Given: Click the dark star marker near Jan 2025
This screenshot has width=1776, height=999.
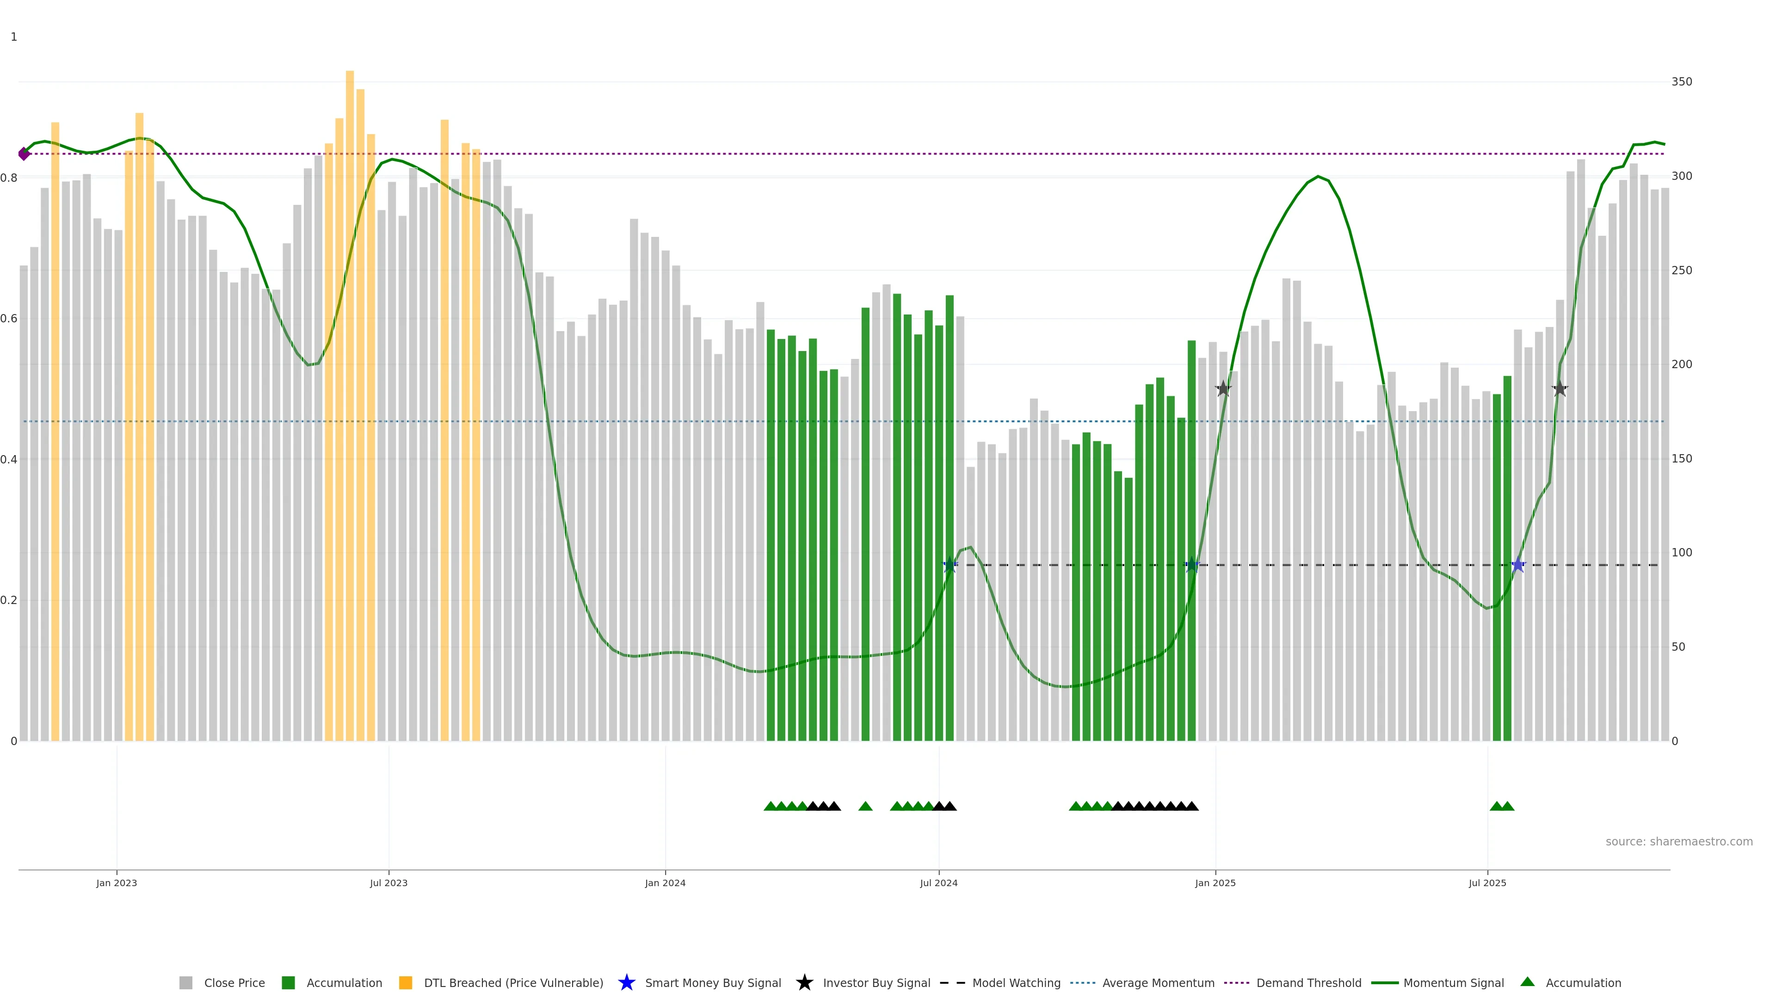Looking at the screenshot, I should coord(1223,389).
